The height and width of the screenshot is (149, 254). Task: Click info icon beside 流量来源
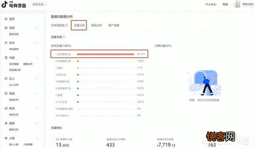(64, 37)
